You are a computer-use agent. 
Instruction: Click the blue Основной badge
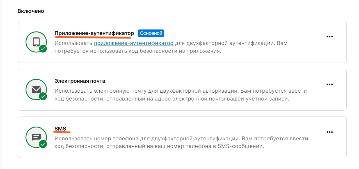[x=151, y=33]
